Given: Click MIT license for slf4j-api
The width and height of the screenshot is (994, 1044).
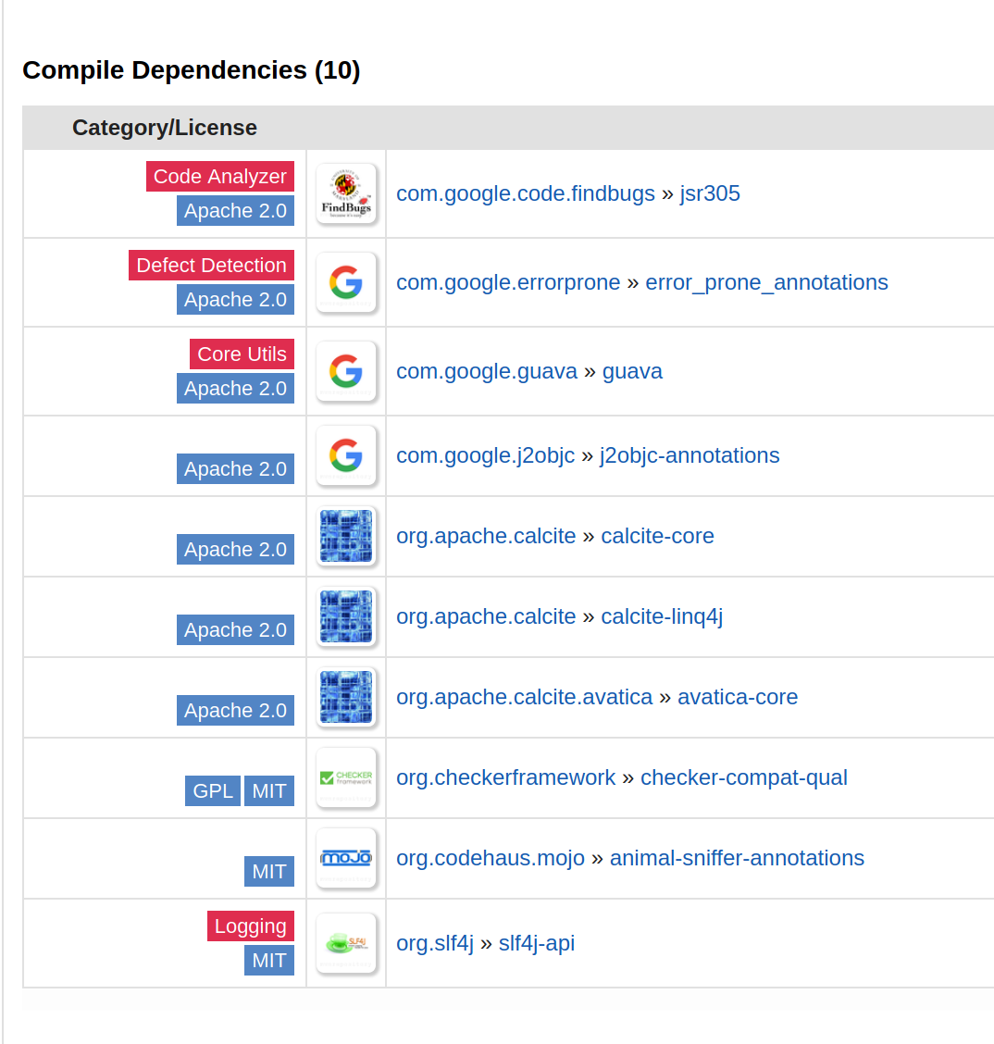Looking at the screenshot, I should [x=269, y=960].
